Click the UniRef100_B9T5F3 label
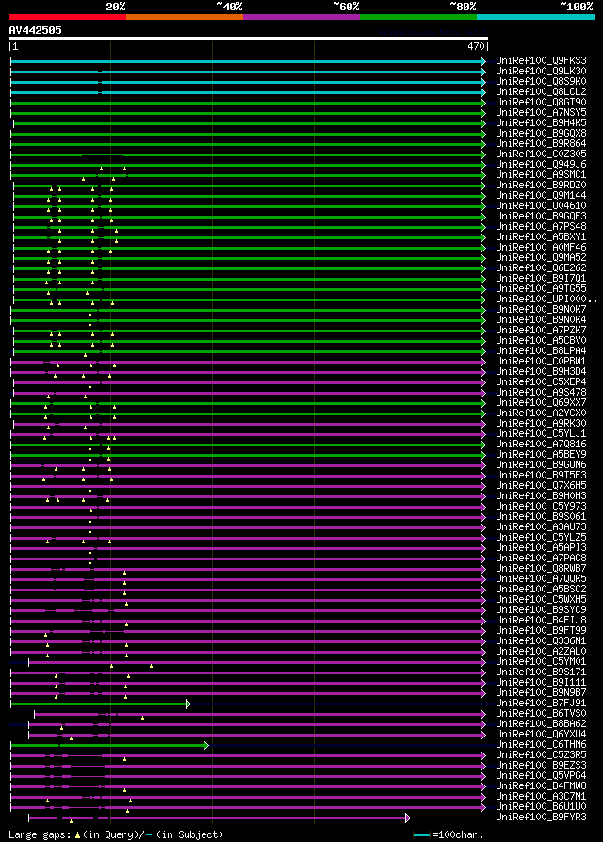 tap(541, 476)
